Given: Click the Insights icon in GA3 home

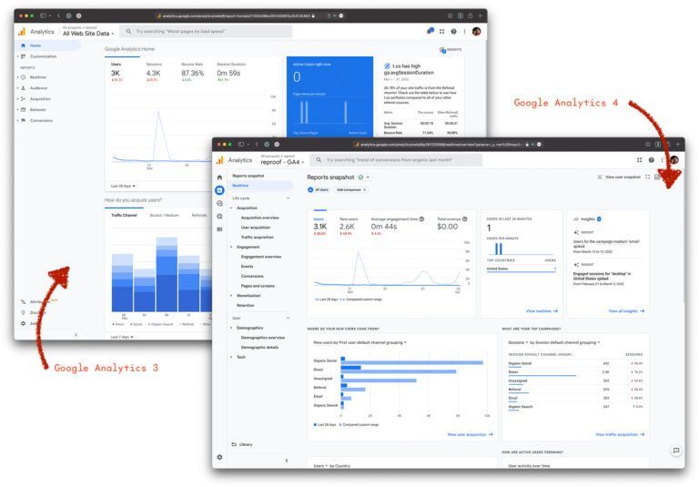Looking at the screenshot, I should pos(442,50).
